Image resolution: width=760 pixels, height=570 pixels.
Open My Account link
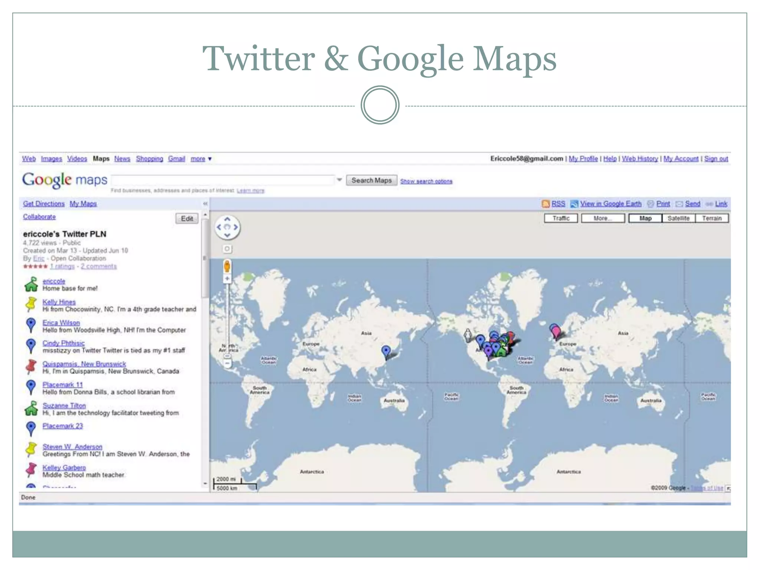tap(681, 159)
